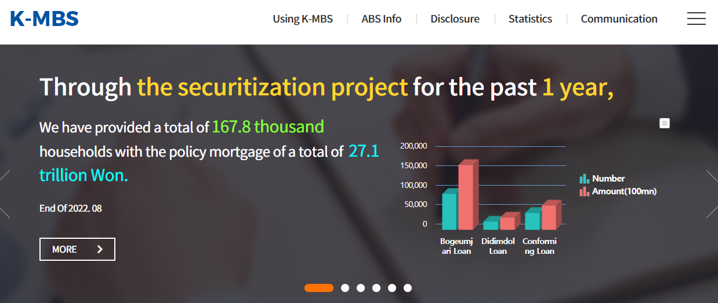Select the sixth slide dot
This screenshot has width=718, height=303.
click(x=408, y=288)
